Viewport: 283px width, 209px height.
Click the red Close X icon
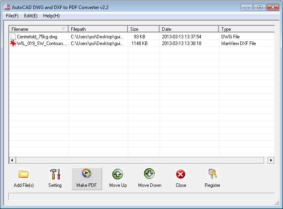pos(180,174)
